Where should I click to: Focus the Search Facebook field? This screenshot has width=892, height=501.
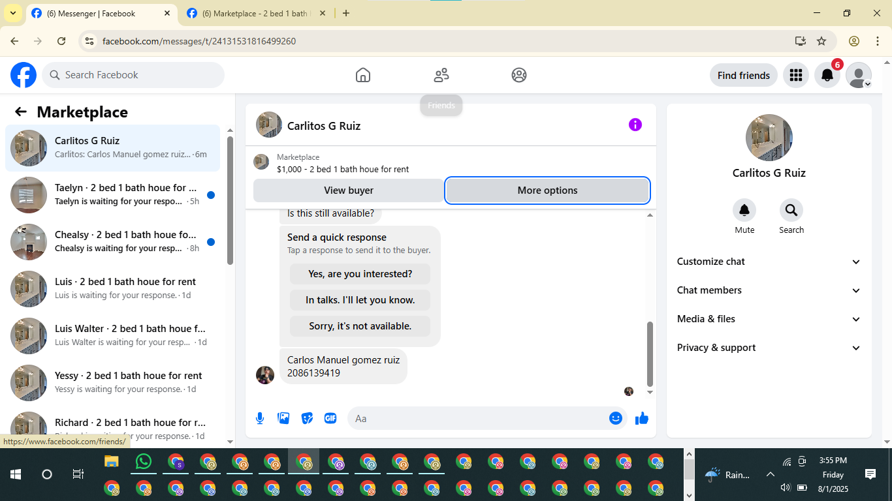click(133, 75)
